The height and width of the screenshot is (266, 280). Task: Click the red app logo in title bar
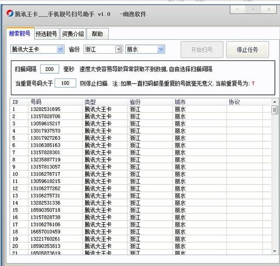[x=10, y=13]
